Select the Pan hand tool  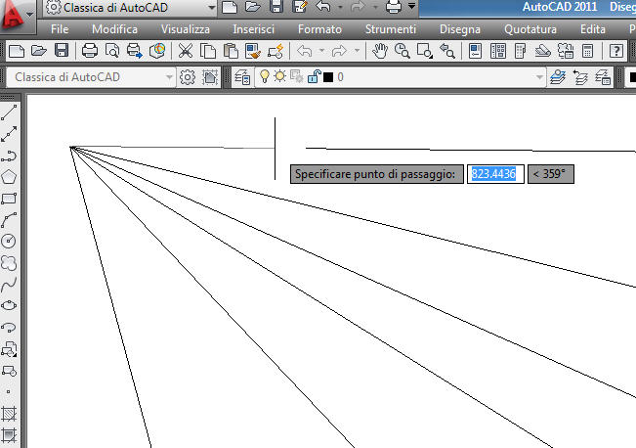(x=380, y=51)
